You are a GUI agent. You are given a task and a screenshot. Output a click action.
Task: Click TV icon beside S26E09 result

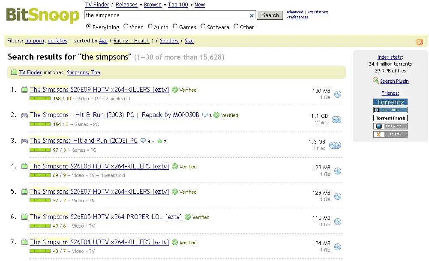[x=24, y=90]
